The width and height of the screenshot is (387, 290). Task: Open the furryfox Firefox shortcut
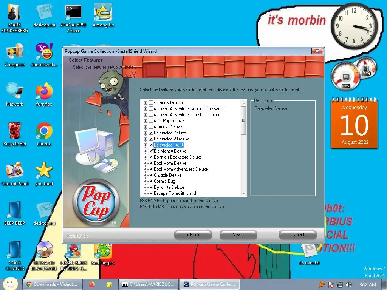(44, 95)
